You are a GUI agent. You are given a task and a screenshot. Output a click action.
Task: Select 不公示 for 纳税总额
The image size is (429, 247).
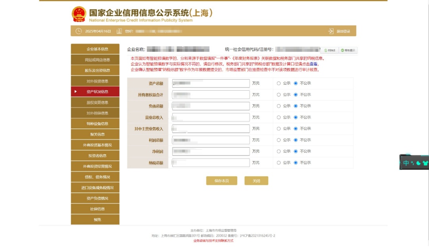[296, 163]
